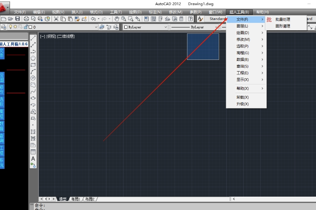316x210 pixels.
Task: Click the New drawing icon
Action: coord(4,19)
